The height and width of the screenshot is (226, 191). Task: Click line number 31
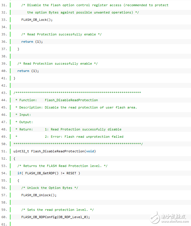point(4,5)
